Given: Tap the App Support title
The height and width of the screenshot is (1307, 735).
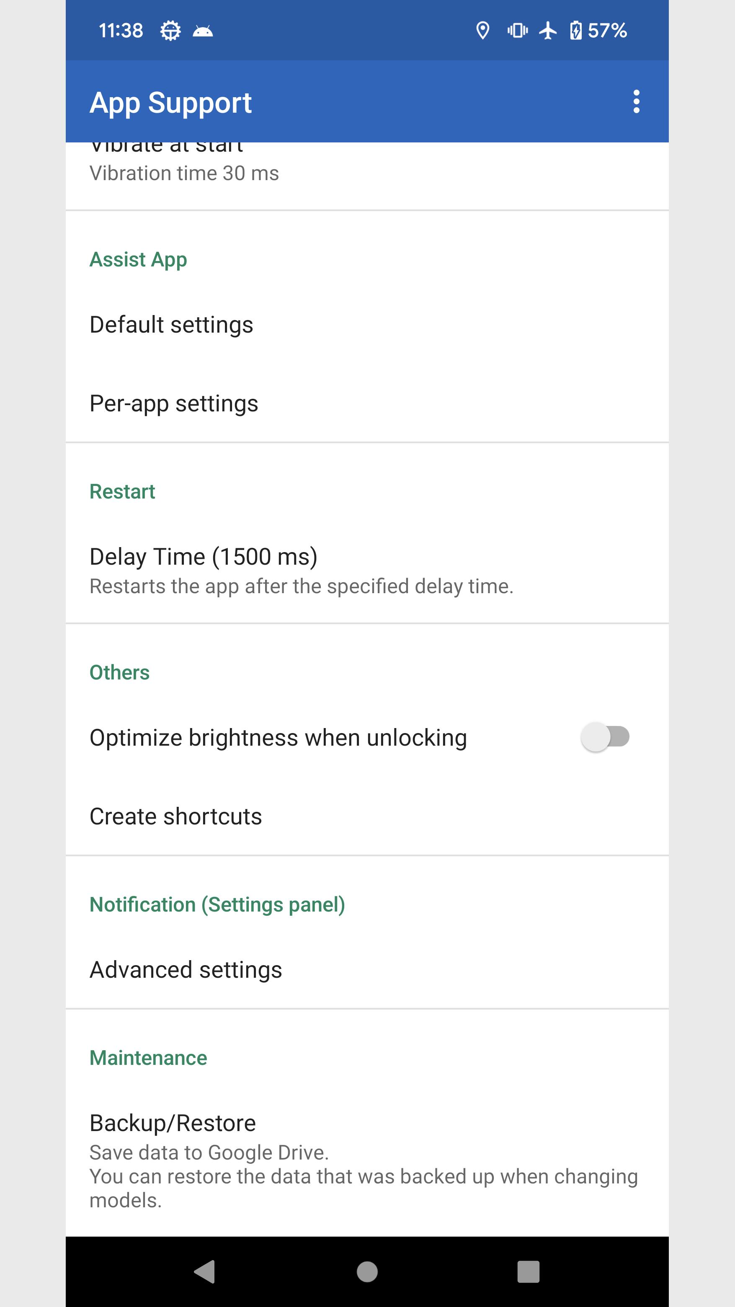Looking at the screenshot, I should coord(170,103).
